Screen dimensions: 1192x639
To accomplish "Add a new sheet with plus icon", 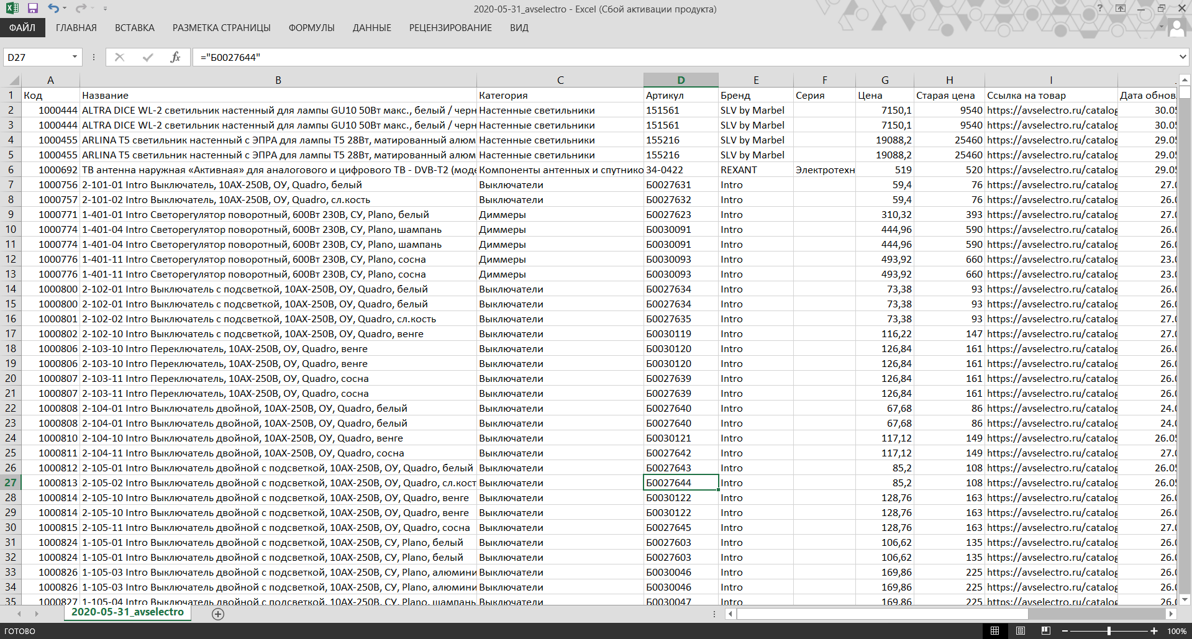I will (218, 614).
